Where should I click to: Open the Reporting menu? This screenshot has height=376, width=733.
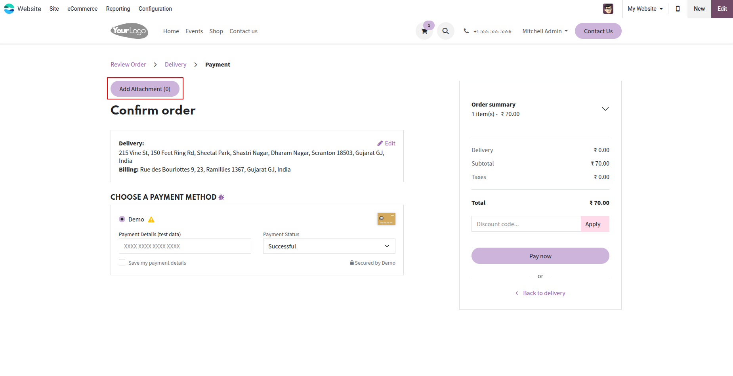118,9
